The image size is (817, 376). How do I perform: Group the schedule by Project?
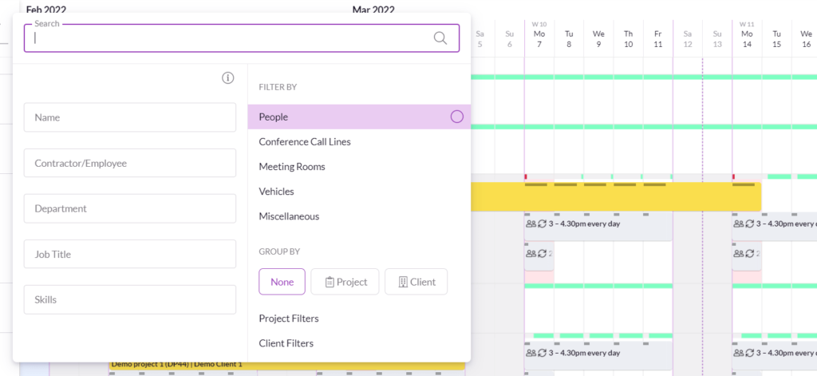coord(344,282)
